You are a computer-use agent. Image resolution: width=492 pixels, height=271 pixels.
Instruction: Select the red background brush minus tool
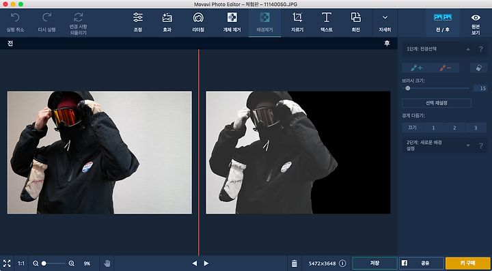click(445, 68)
